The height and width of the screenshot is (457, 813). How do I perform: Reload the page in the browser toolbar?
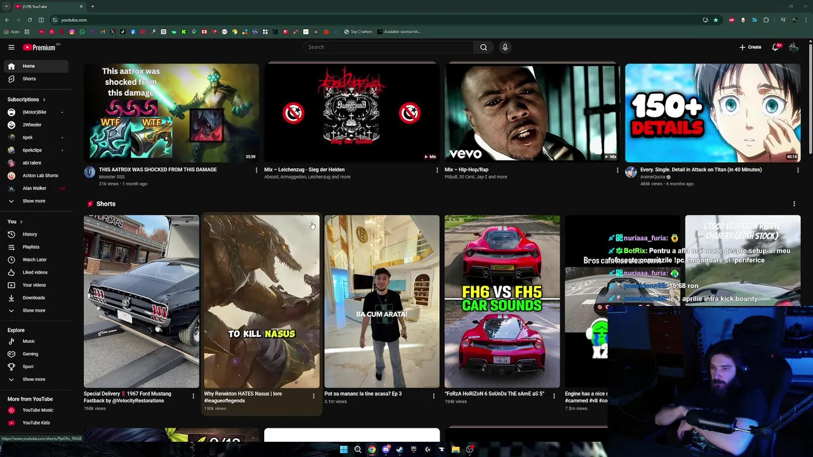[x=29, y=20]
